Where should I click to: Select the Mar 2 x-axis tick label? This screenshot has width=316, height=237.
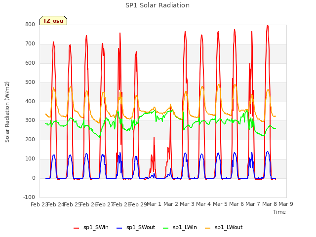coord(170,204)
